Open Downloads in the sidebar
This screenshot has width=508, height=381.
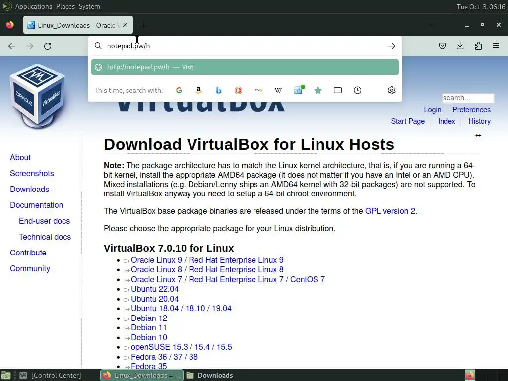point(29,189)
